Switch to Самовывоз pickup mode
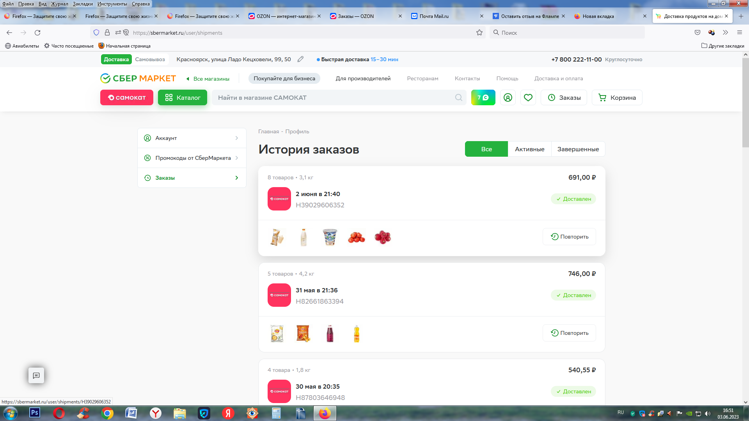This screenshot has width=749, height=421. (150, 59)
